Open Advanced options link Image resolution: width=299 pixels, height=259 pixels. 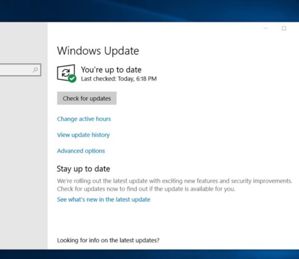(81, 151)
